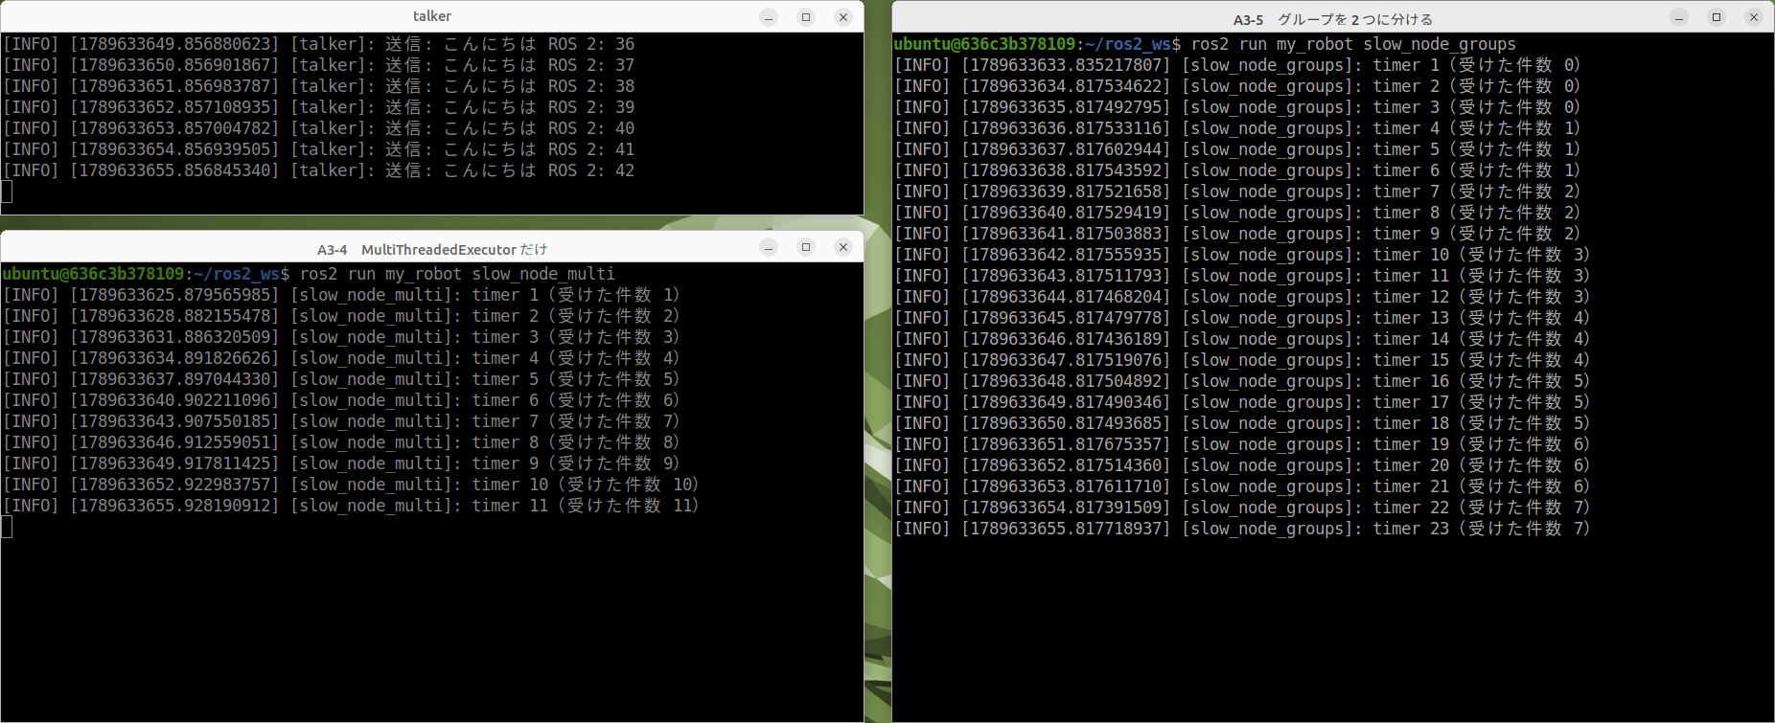Image resolution: width=1775 pixels, height=723 pixels.
Task: Minimize the talker terminal window
Action: pos(769,17)
